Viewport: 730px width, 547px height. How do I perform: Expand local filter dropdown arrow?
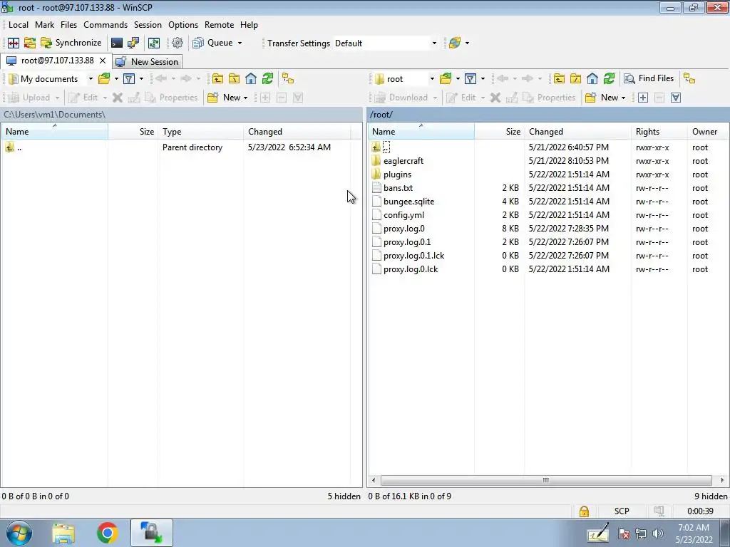click(x=141, y=78)
